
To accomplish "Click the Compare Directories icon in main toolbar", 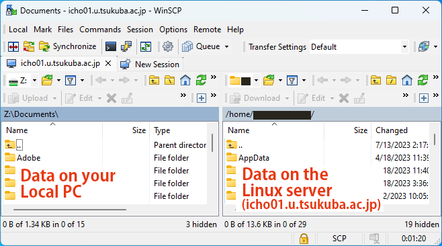I will coord(13,46).
